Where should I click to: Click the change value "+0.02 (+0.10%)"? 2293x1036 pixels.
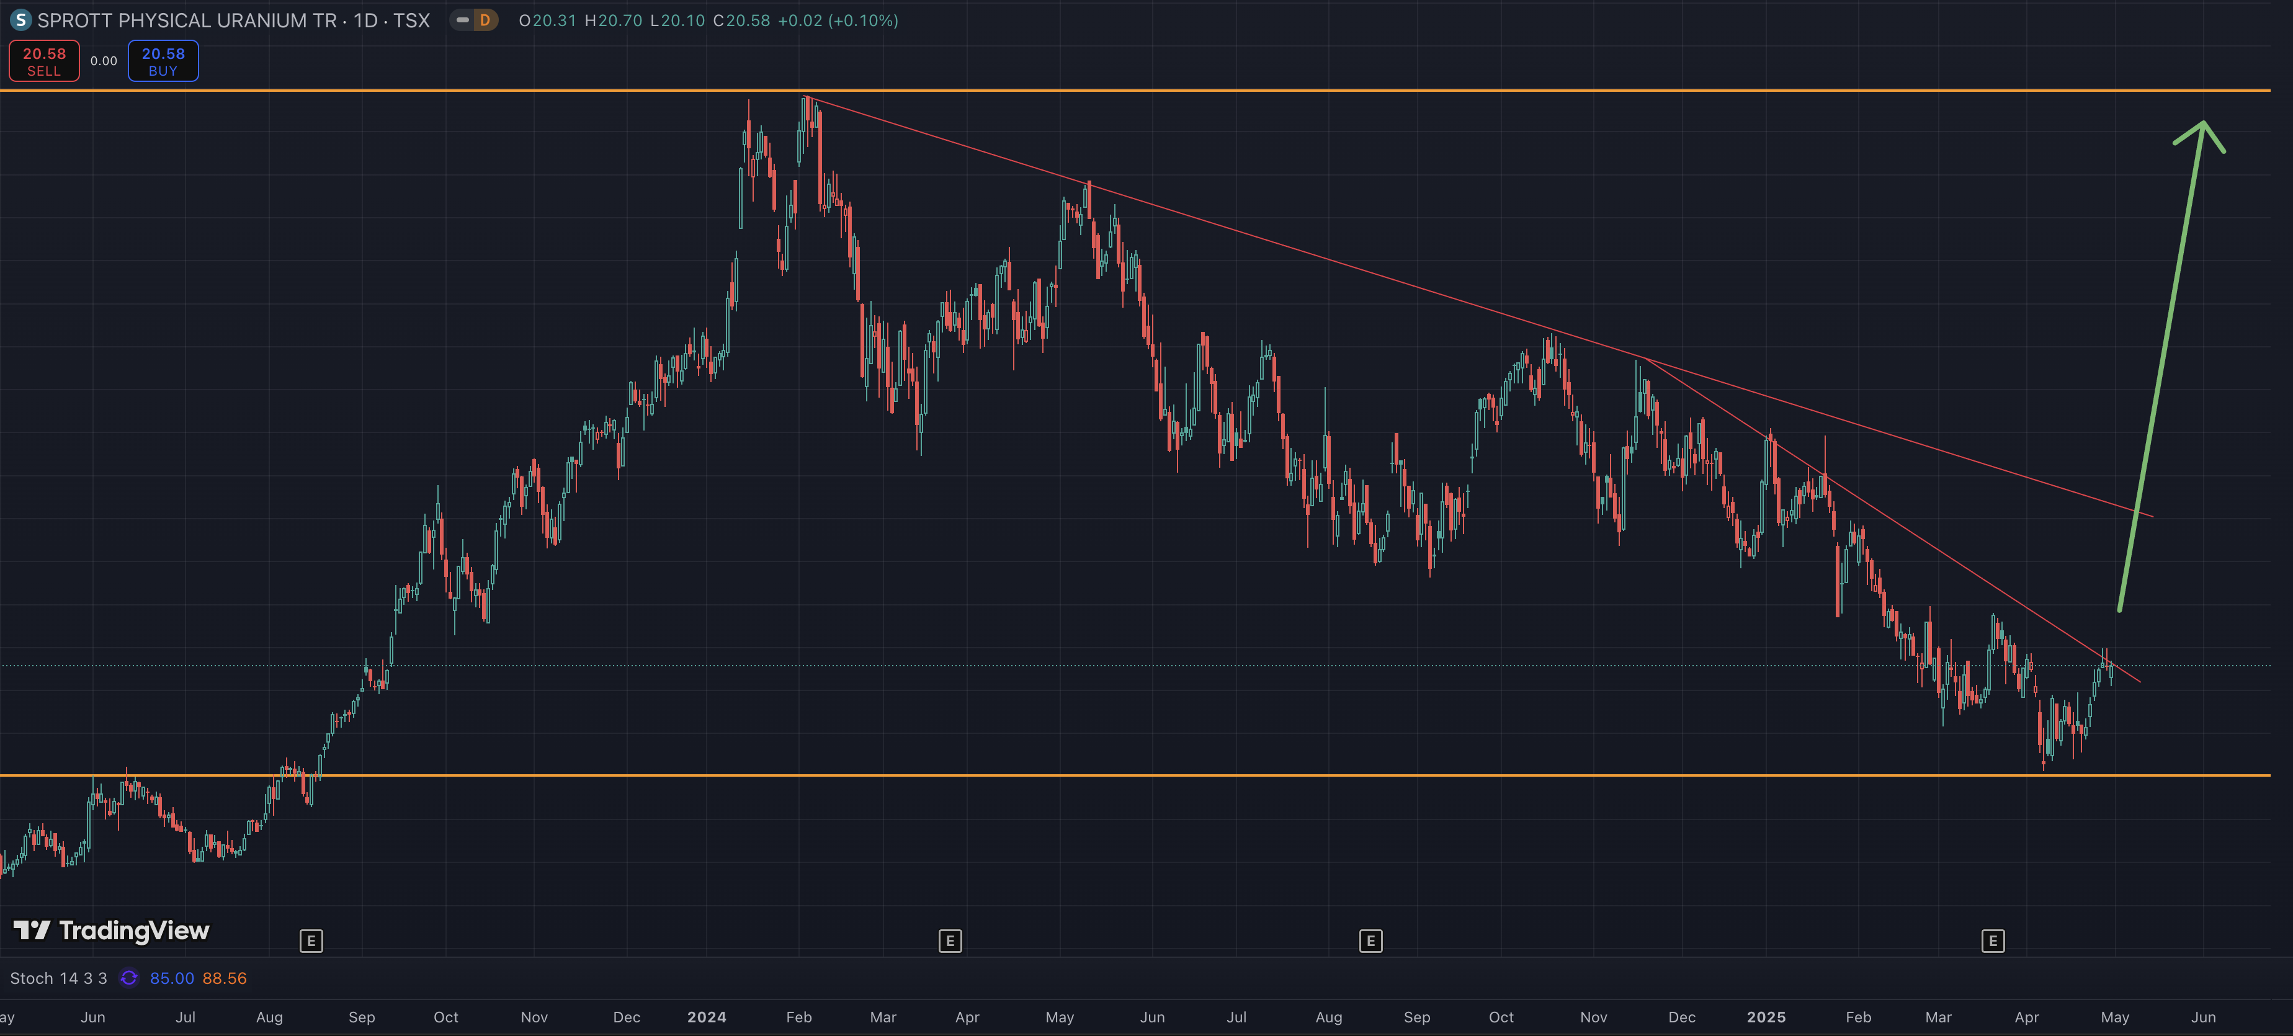838,20
